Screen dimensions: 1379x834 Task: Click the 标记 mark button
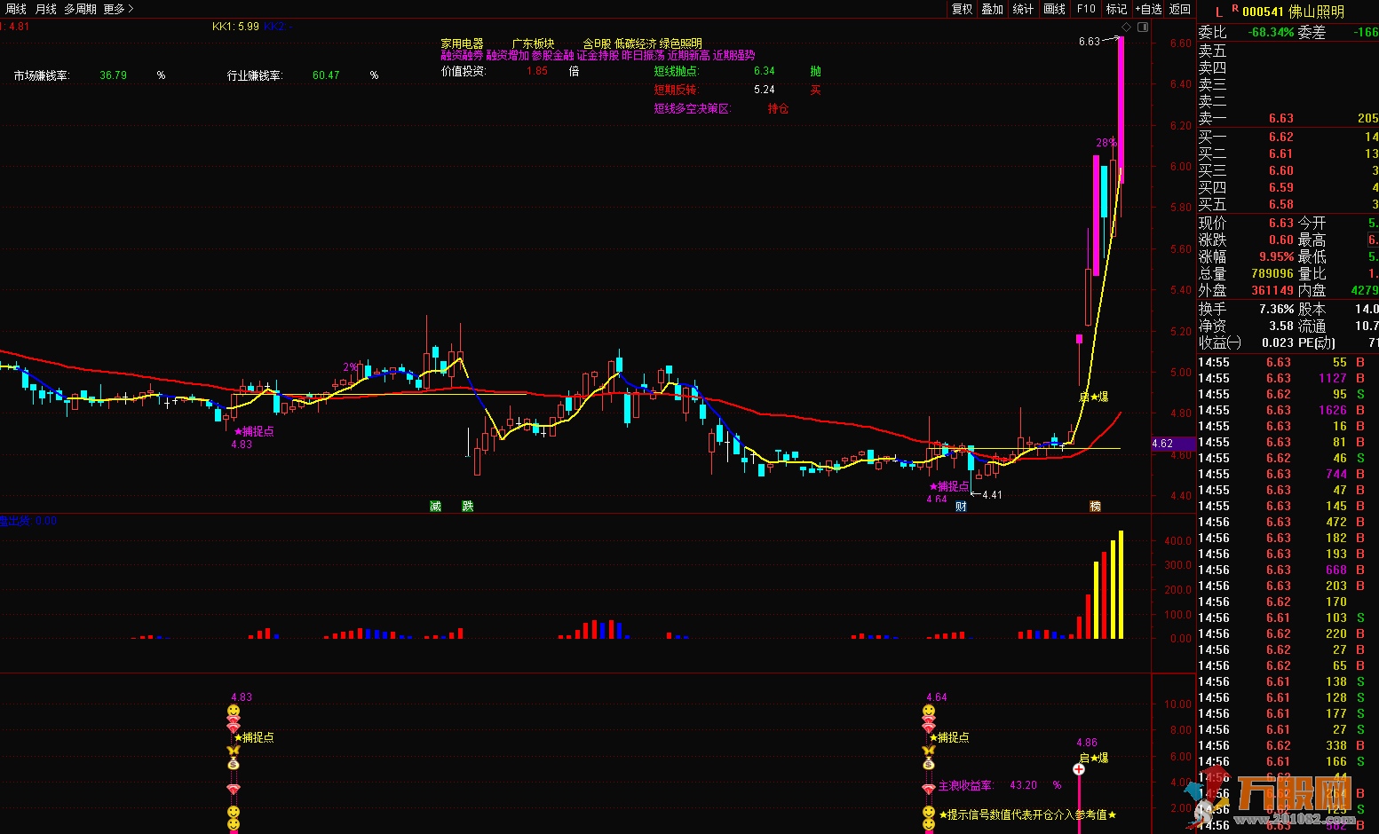click(x=1116, y=9)
